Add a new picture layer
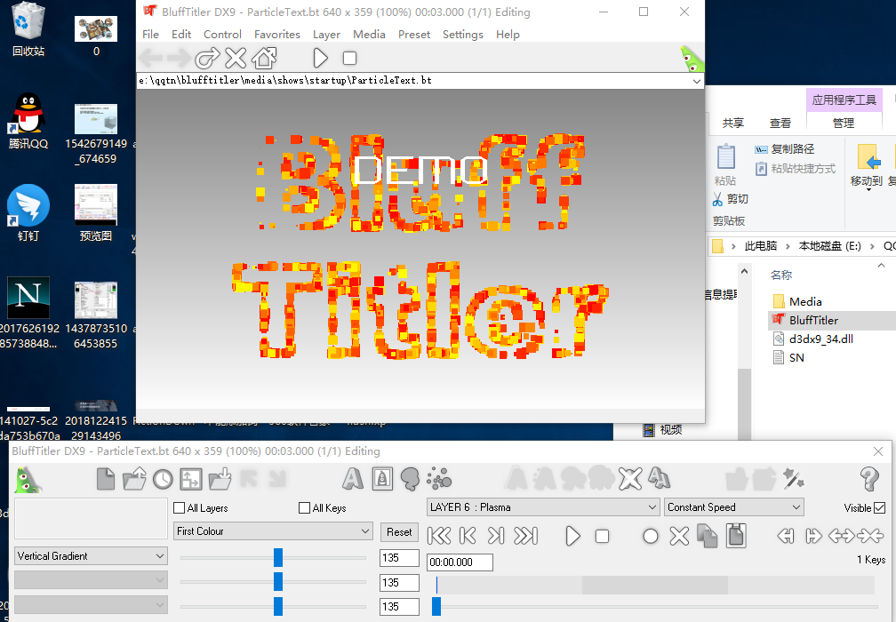 coord(382,479)
